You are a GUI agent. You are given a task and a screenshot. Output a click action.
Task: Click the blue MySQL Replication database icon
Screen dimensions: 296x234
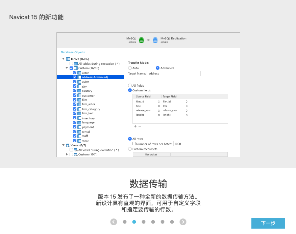pyautogui.click(x=155, y=40)
